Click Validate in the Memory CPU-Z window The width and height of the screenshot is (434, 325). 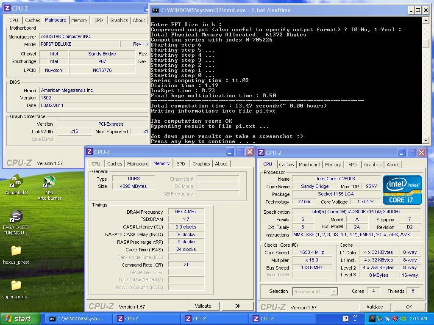[203, 306]
